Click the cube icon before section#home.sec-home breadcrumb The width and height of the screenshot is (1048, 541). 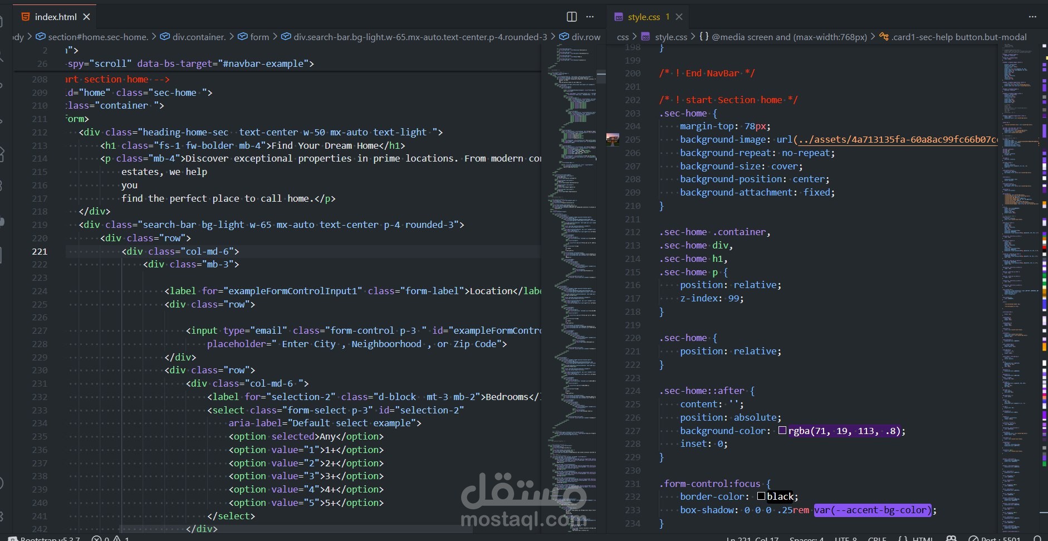(x=41, y=37)
